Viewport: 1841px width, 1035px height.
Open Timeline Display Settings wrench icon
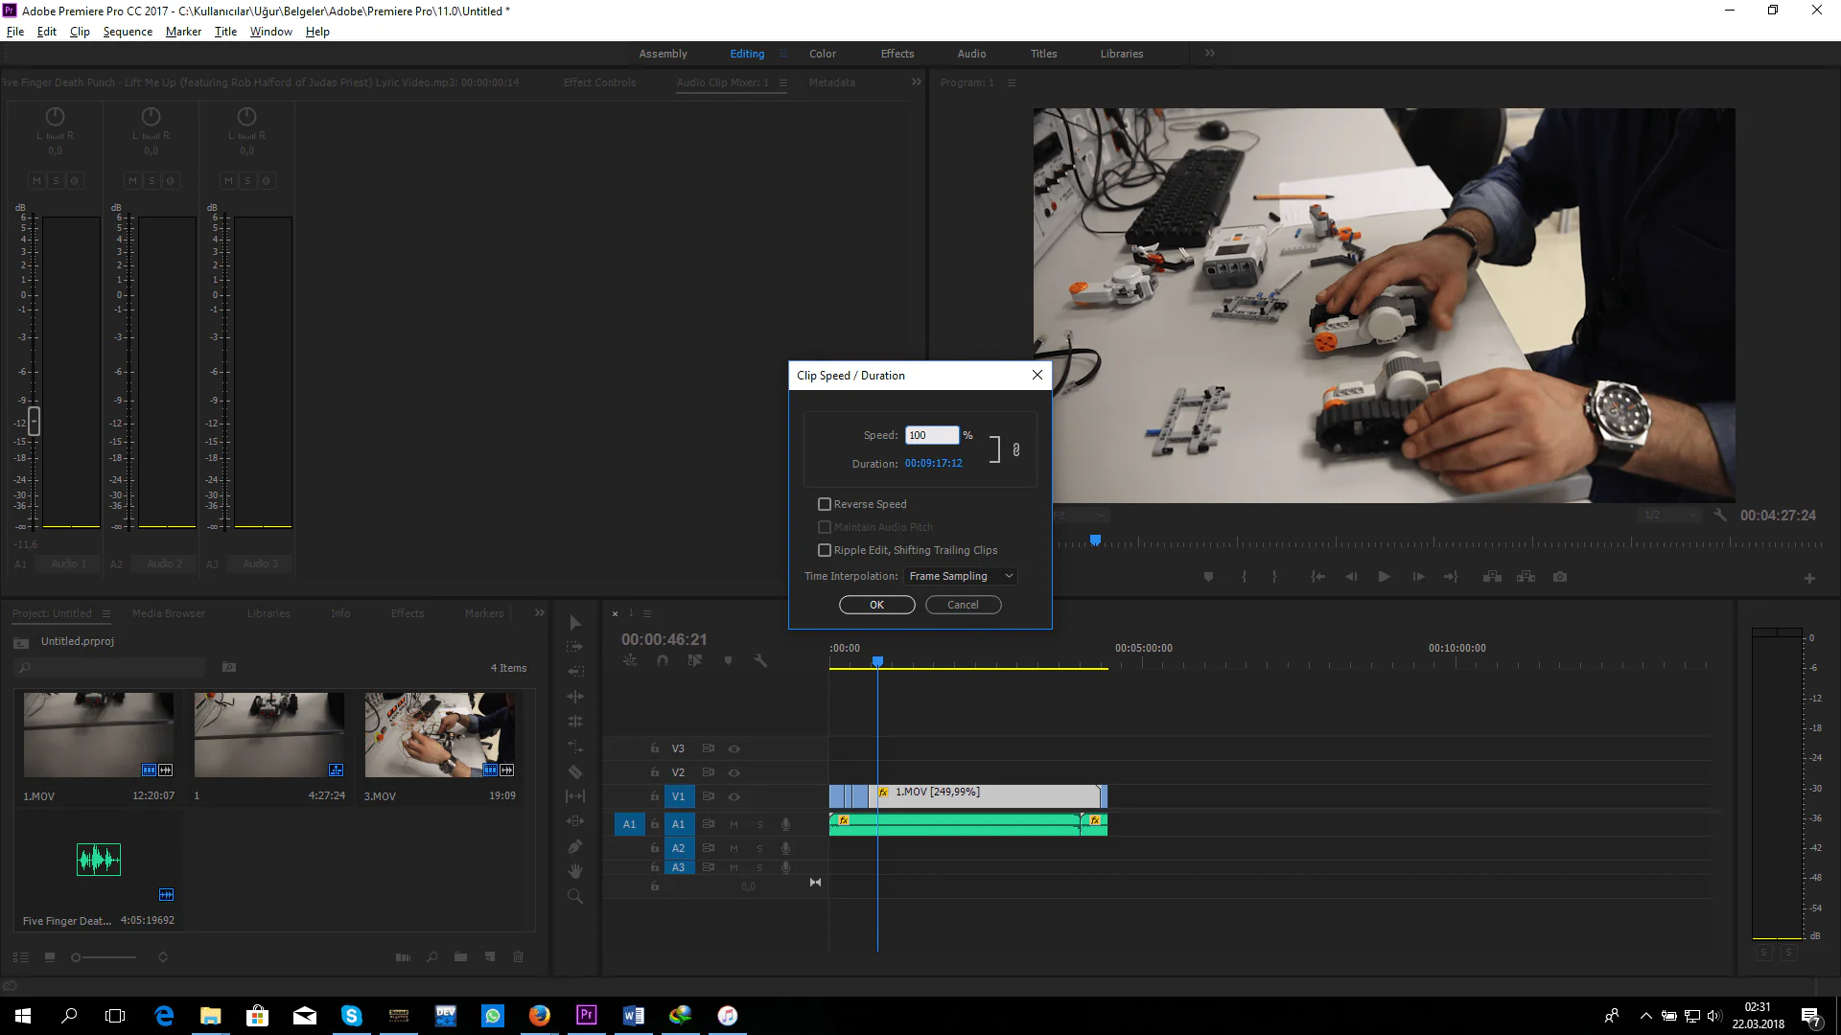tap(760, 660)
